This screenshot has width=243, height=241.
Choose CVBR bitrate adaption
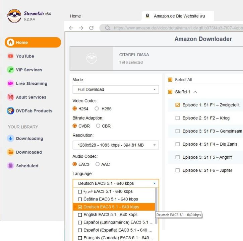[74, 126]
